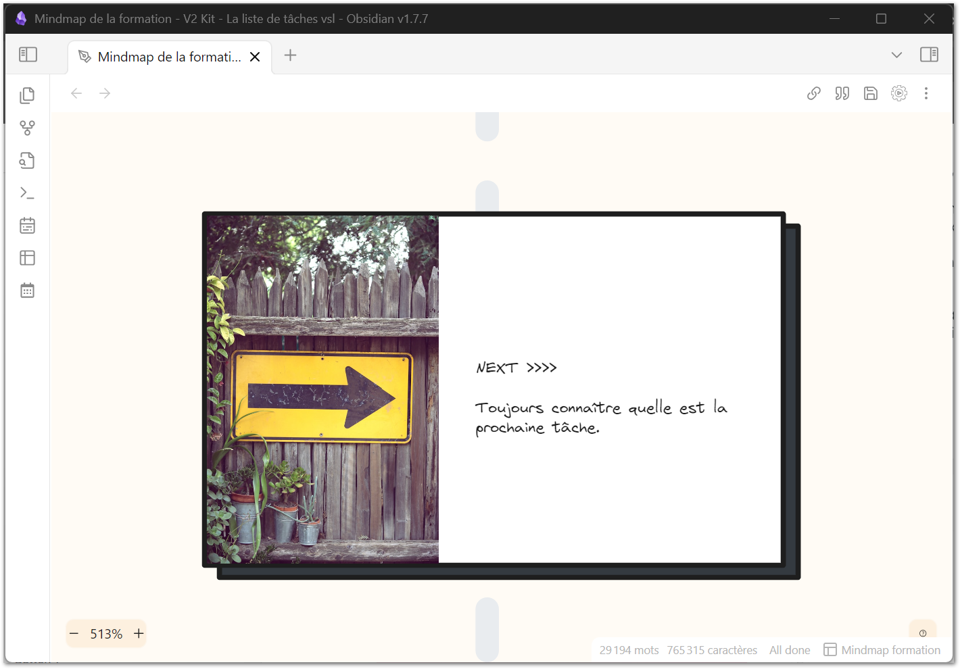Click the zoom in plus button
The height and width of the screenshot is (669, 960).
tap(139, 634)
